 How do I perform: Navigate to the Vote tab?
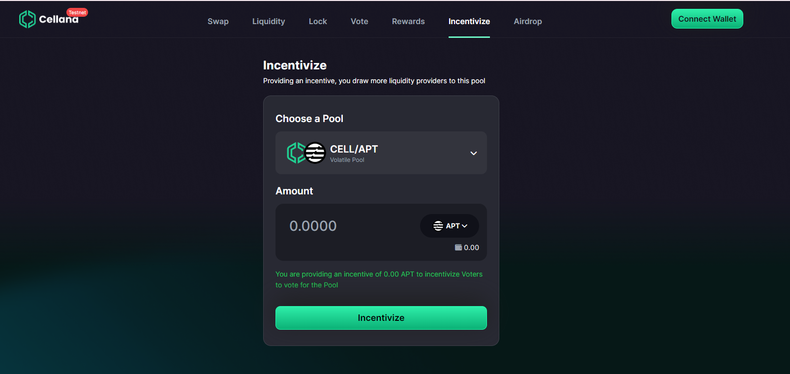(x=360, y=21)
